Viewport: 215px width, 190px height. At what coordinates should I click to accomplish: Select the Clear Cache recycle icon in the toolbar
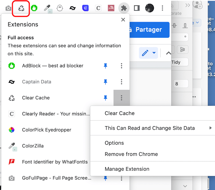pyautogui.click(x=21, y=8)
